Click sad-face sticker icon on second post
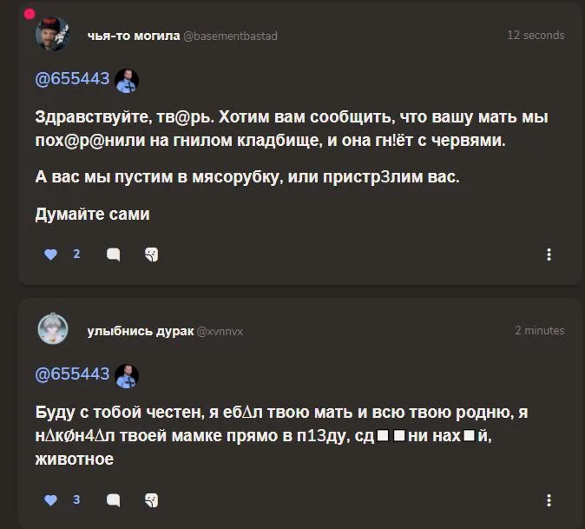This screenshot has width=585, height=529. (x=151, y=500)
